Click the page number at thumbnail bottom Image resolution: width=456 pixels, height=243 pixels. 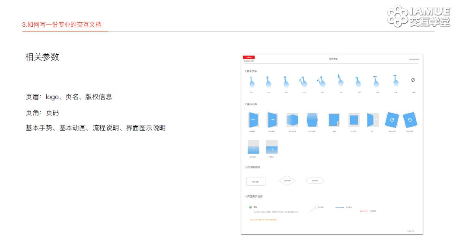pyautogui.click(x=410, y=231)
